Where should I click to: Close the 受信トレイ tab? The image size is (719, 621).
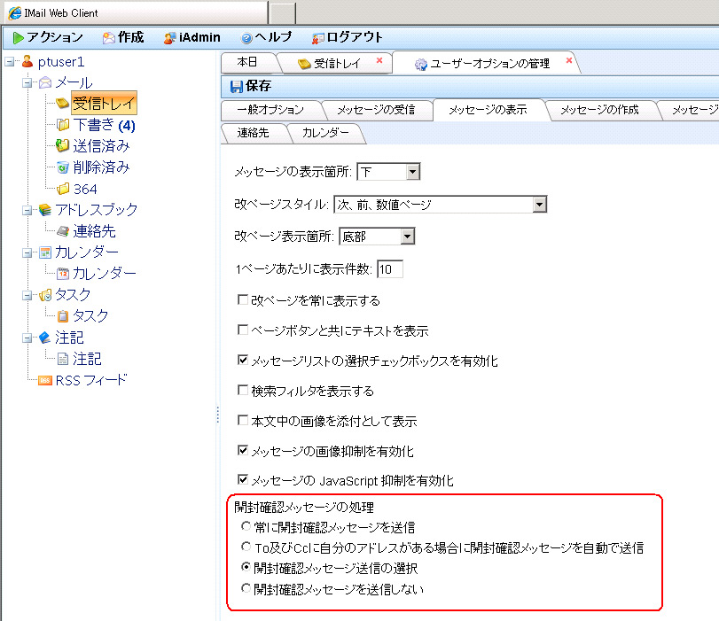coord(379,60)
